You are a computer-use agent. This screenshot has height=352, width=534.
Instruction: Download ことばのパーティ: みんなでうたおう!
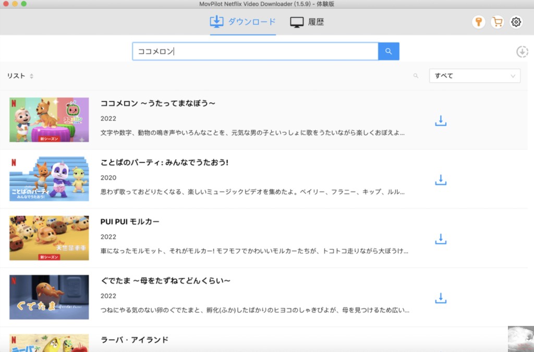click(x=441, y=180)
